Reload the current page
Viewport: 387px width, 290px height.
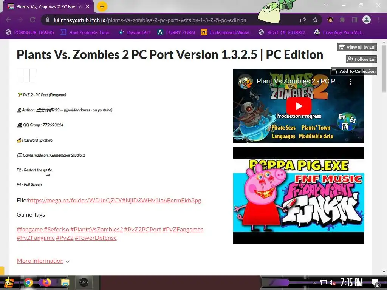[33, 20]
